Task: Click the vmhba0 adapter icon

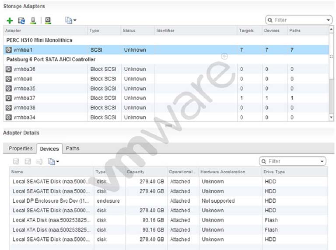Action: pyautogui.click(x=9, y=79)
